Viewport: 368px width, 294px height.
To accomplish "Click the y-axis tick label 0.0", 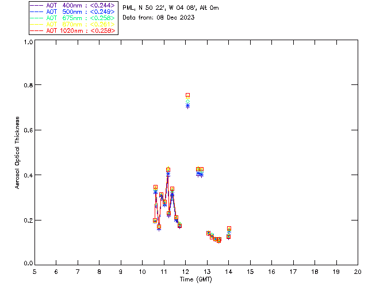I will [x=28, y=264].
